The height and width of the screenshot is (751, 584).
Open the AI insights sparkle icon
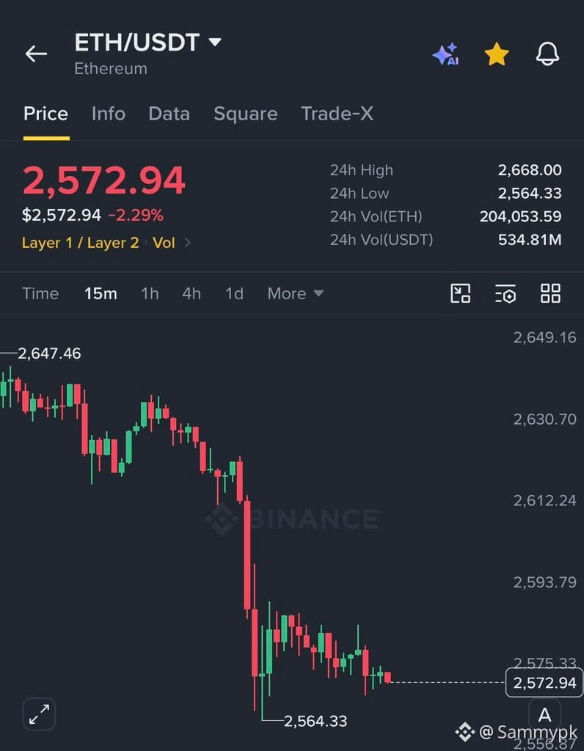pos(445,54)
